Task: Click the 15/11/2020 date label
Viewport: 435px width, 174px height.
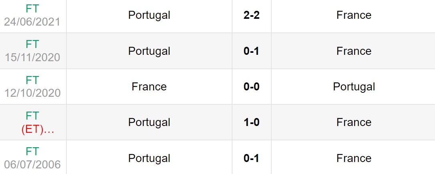Action: pos(32,57)
